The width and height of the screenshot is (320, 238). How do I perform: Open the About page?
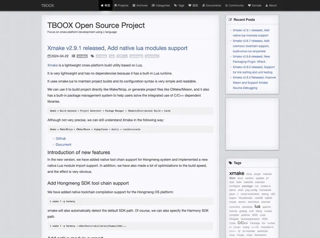tap(271, 6)
